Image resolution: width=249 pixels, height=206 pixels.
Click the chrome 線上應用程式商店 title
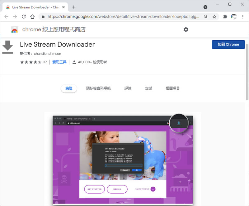pos(54,29)
